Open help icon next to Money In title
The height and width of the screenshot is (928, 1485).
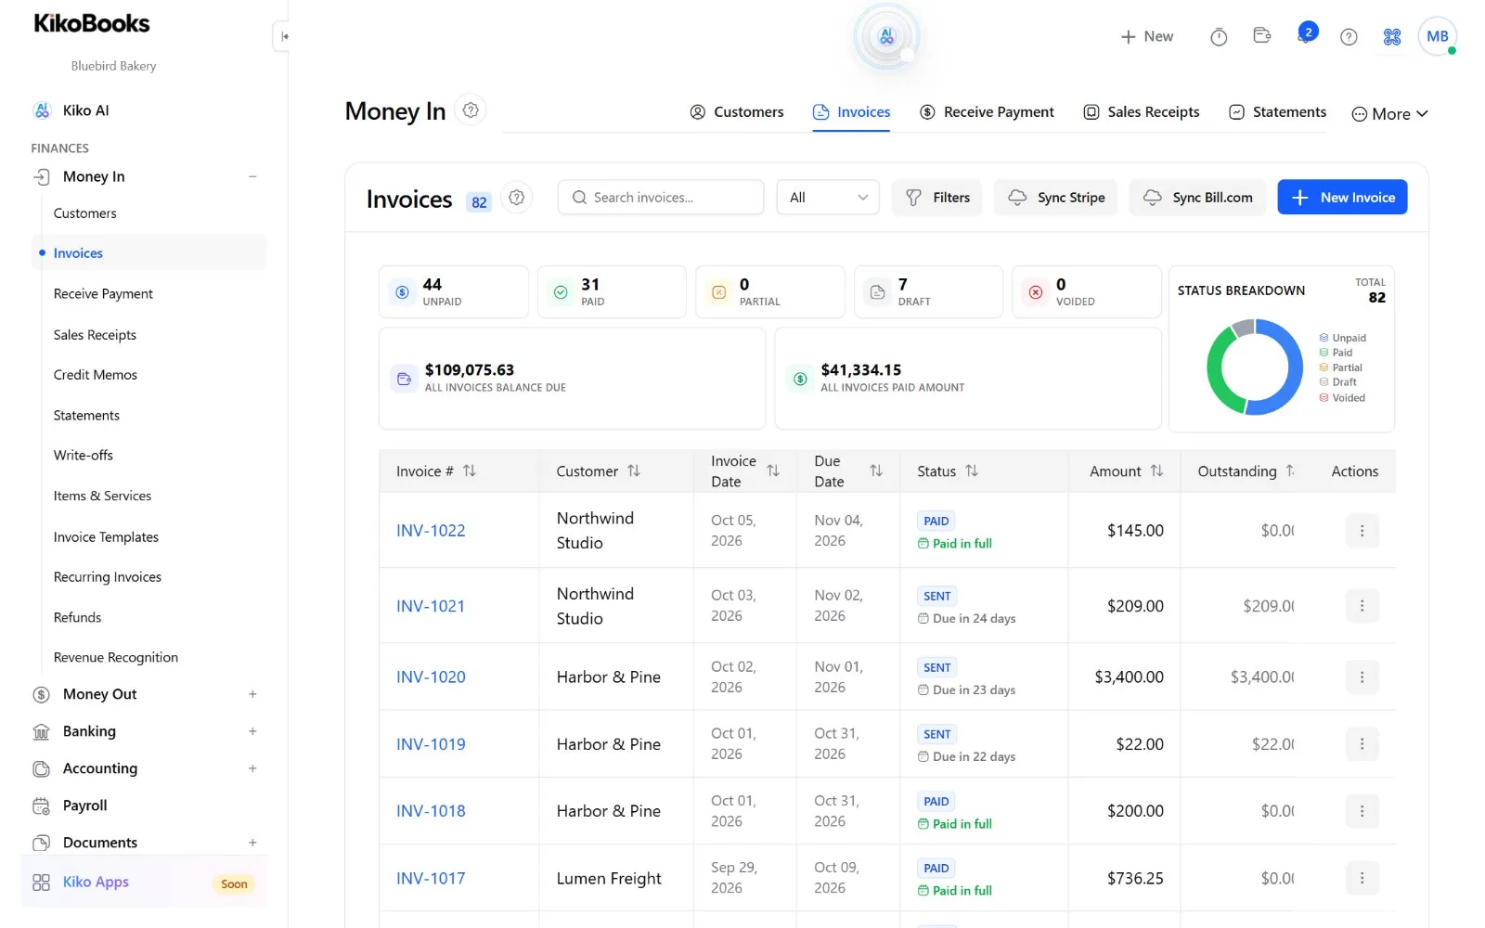pos(471,110)
